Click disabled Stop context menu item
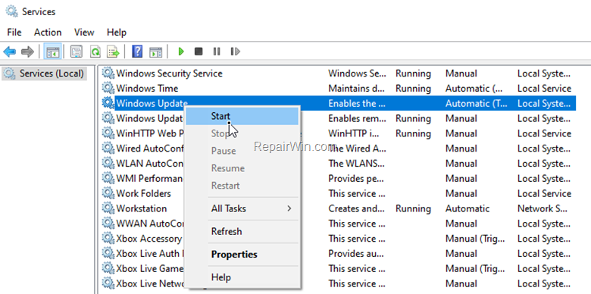 (x=242, y=133)
